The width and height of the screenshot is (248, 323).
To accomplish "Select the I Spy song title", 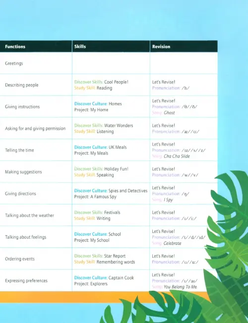I will 168,200.
